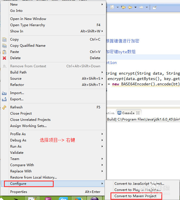This screenshot has height=200, width=180.
Task: Expand the Profile As submenu
Action: pos(53,134)
